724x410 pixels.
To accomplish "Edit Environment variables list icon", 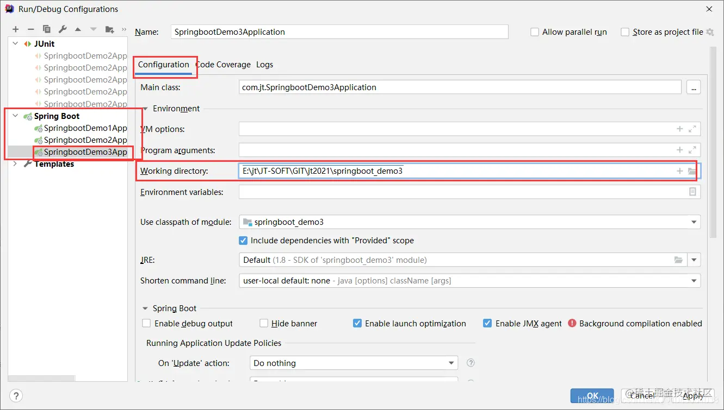I will click(692, 192).
